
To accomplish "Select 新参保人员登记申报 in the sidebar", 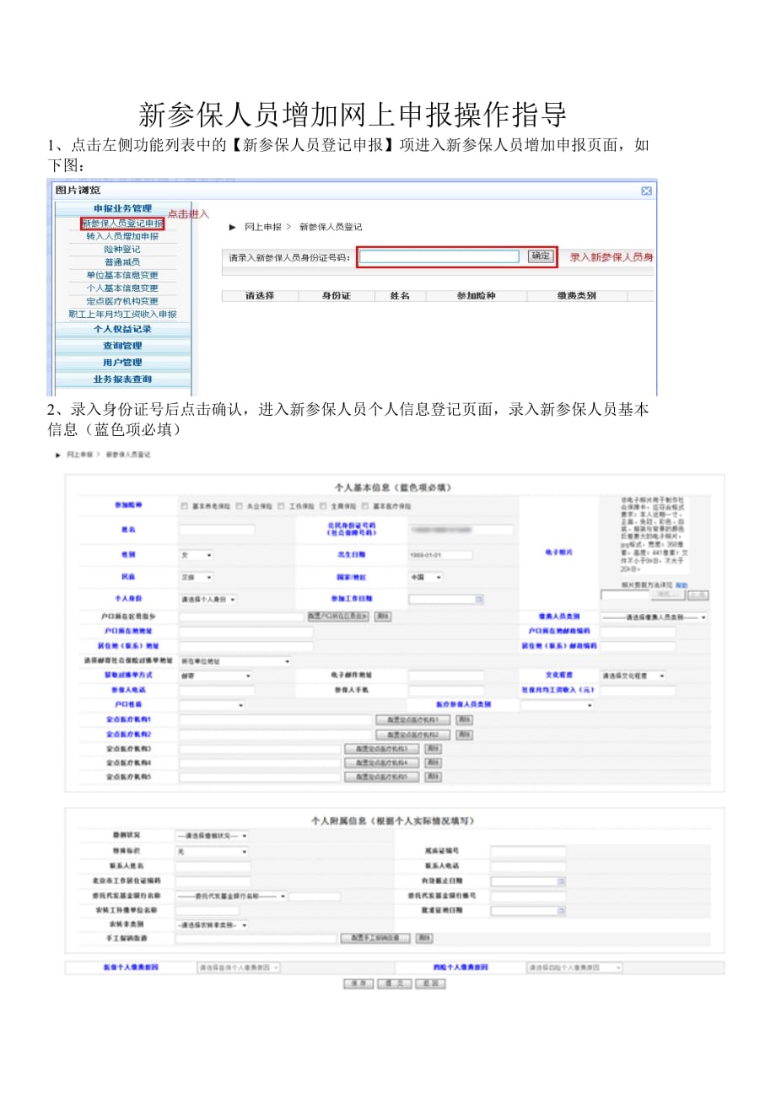I will coord(123,223).
